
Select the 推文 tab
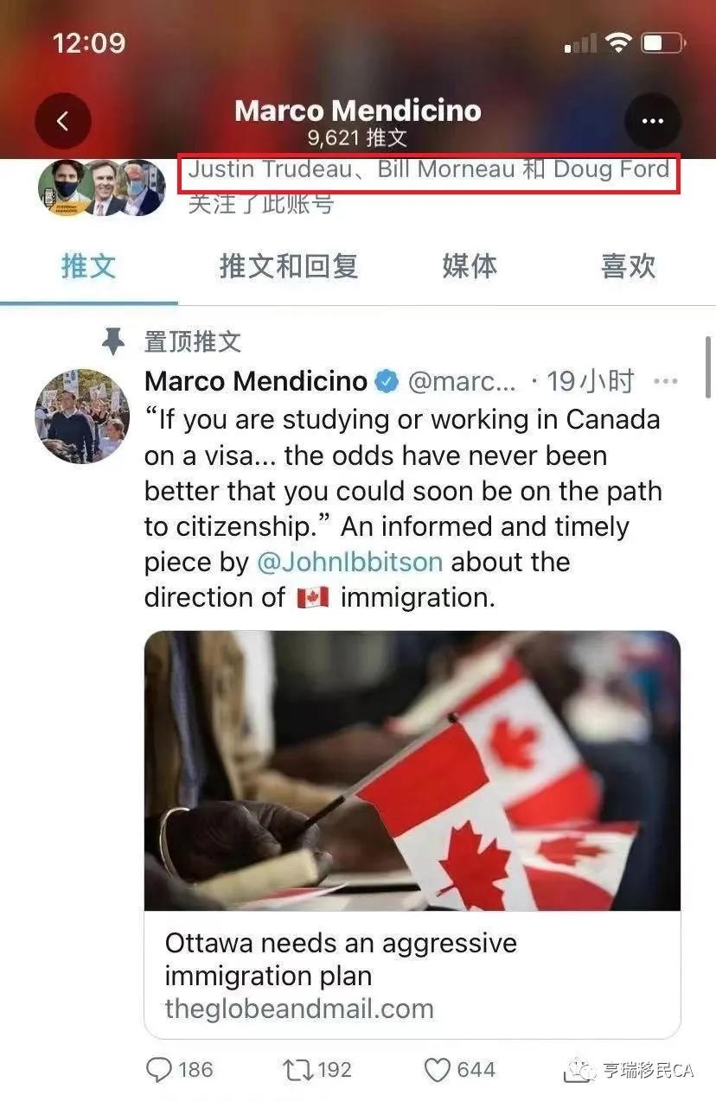(x=89, y=266)
